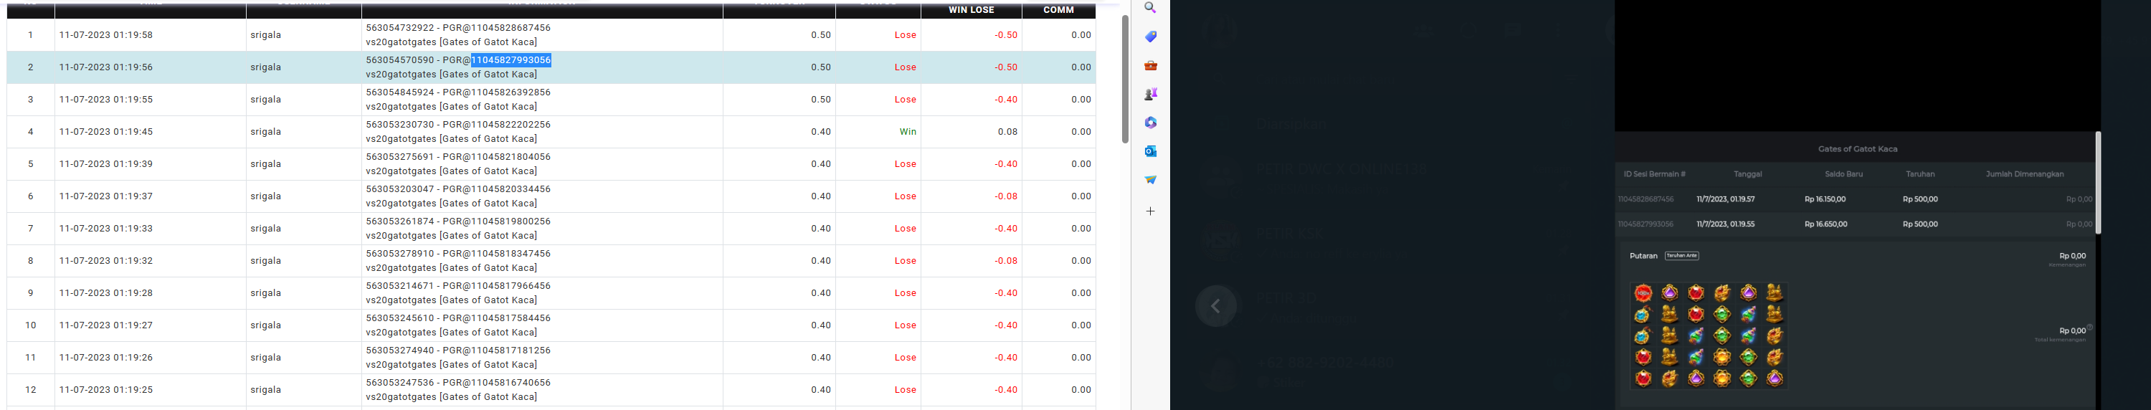Image resolution: width=2151 pixels, height=410 pixels.
Task: Click transaction 563054845924 in row 3
Action: pos(400,92)
